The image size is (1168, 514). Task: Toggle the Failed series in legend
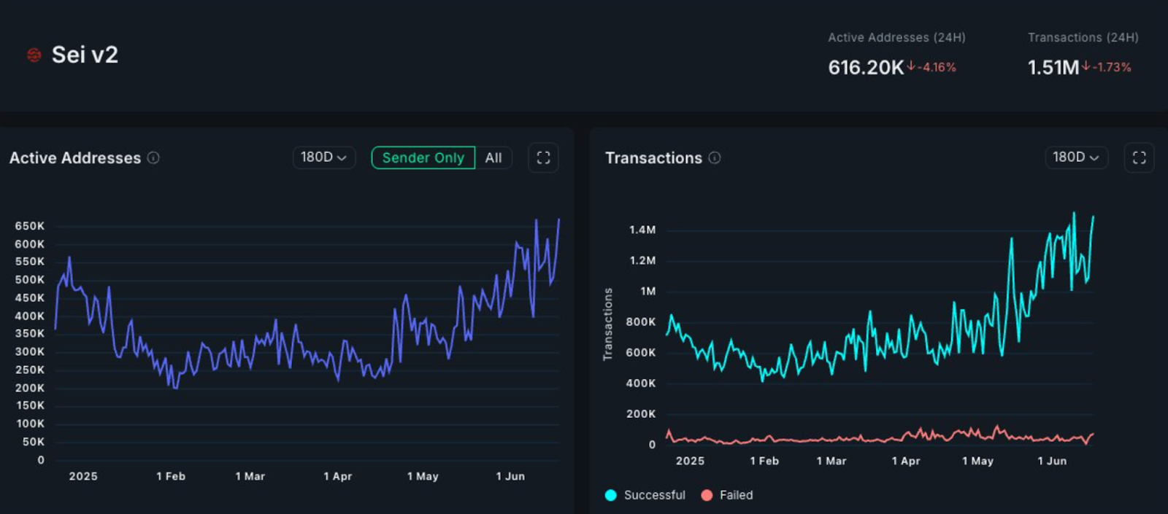[727, 495]
